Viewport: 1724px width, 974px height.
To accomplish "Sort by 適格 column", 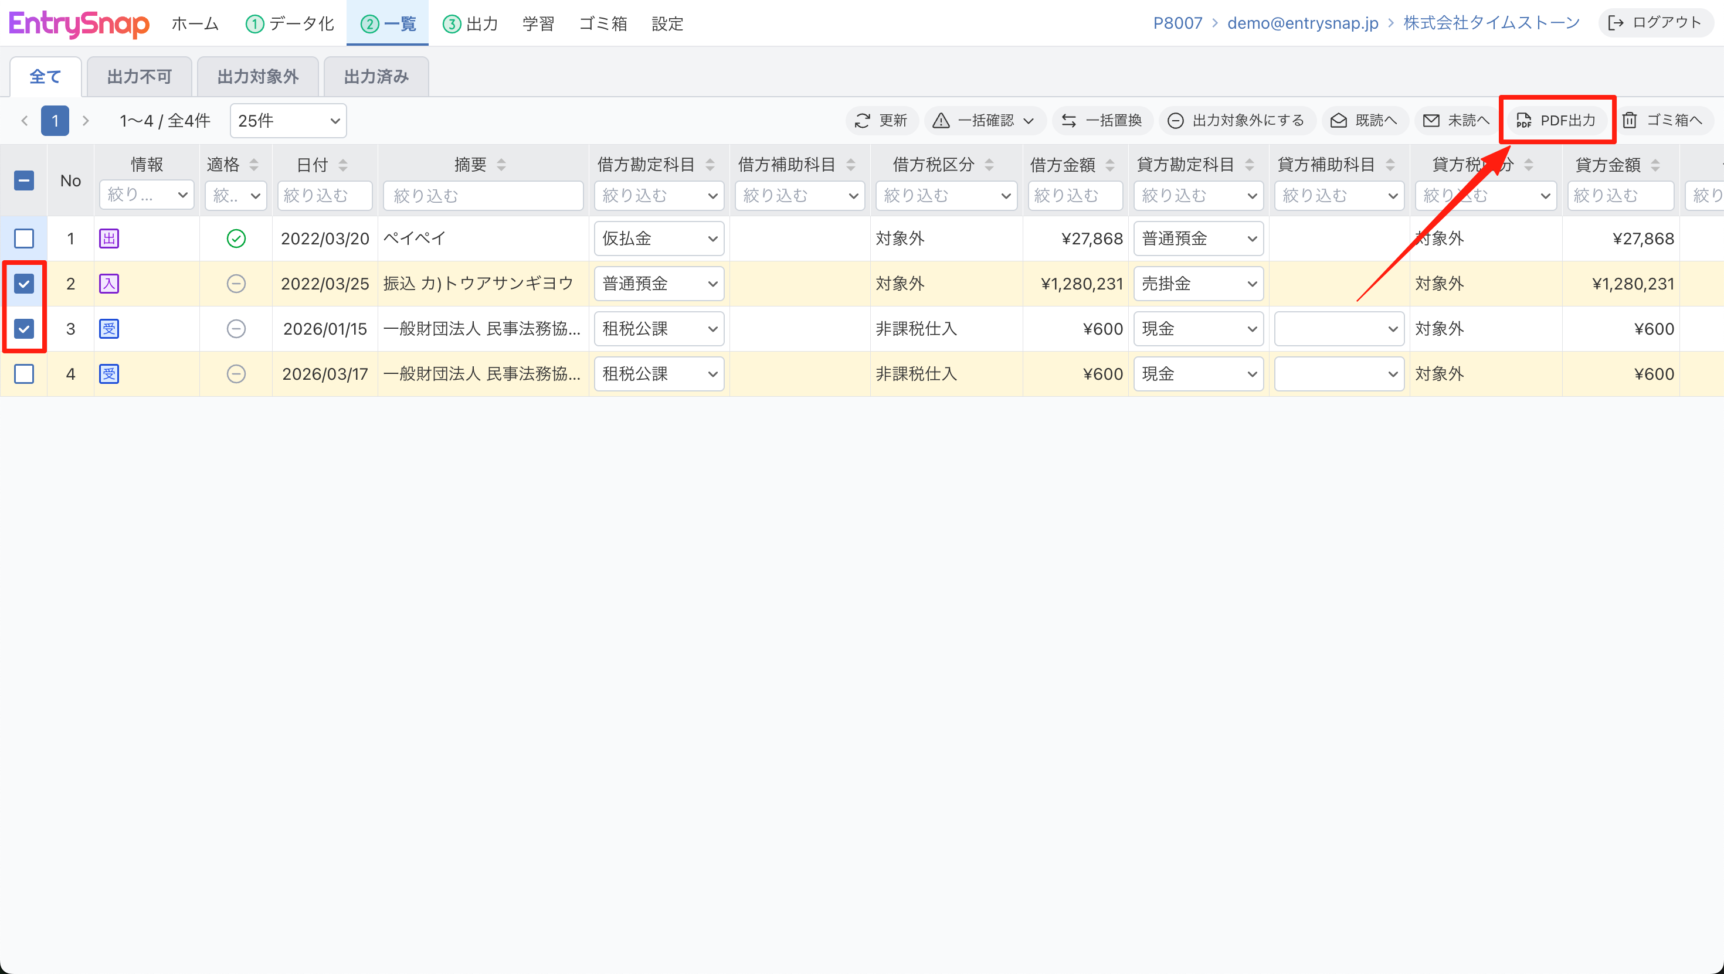I will coord(254,165).
